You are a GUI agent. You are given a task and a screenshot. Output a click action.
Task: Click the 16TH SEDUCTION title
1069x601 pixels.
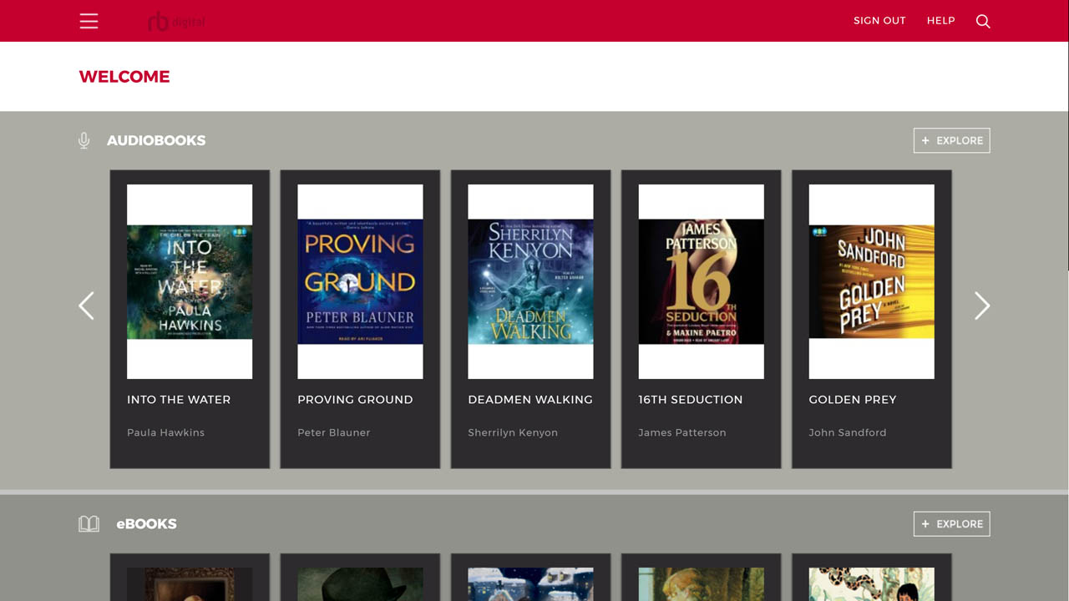pyautogui.click(x=691, y=400)
